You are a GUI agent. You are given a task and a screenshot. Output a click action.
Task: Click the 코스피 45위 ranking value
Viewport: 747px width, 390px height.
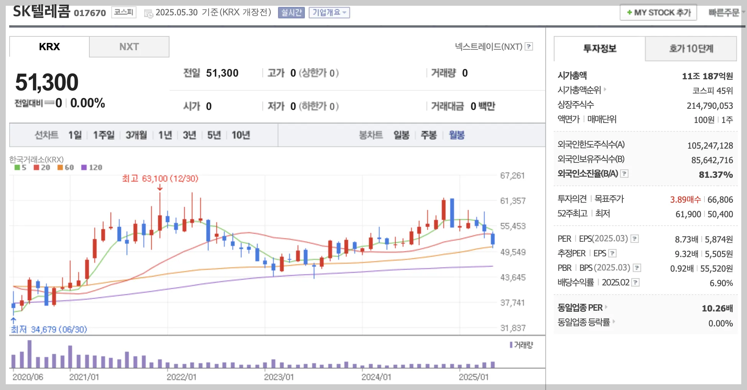(712, 91)
